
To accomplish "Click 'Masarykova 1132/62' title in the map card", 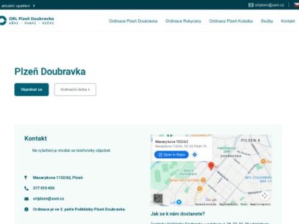I will [x=172, y=142].
